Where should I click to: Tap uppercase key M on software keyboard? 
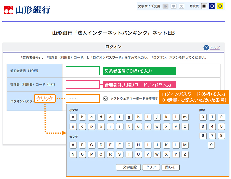[x=185, y=145]
